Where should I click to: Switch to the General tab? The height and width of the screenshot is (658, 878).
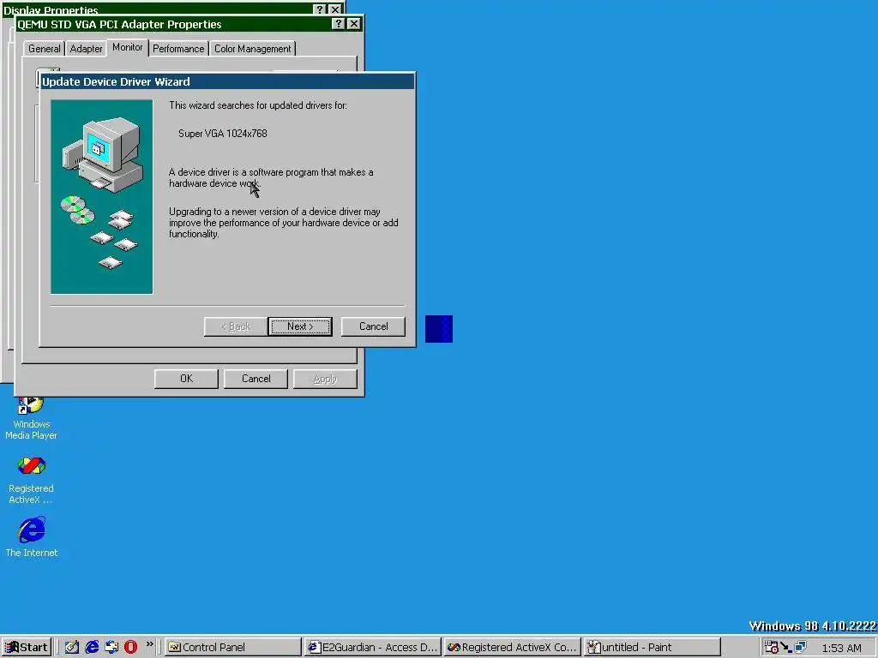coord(45,49)
